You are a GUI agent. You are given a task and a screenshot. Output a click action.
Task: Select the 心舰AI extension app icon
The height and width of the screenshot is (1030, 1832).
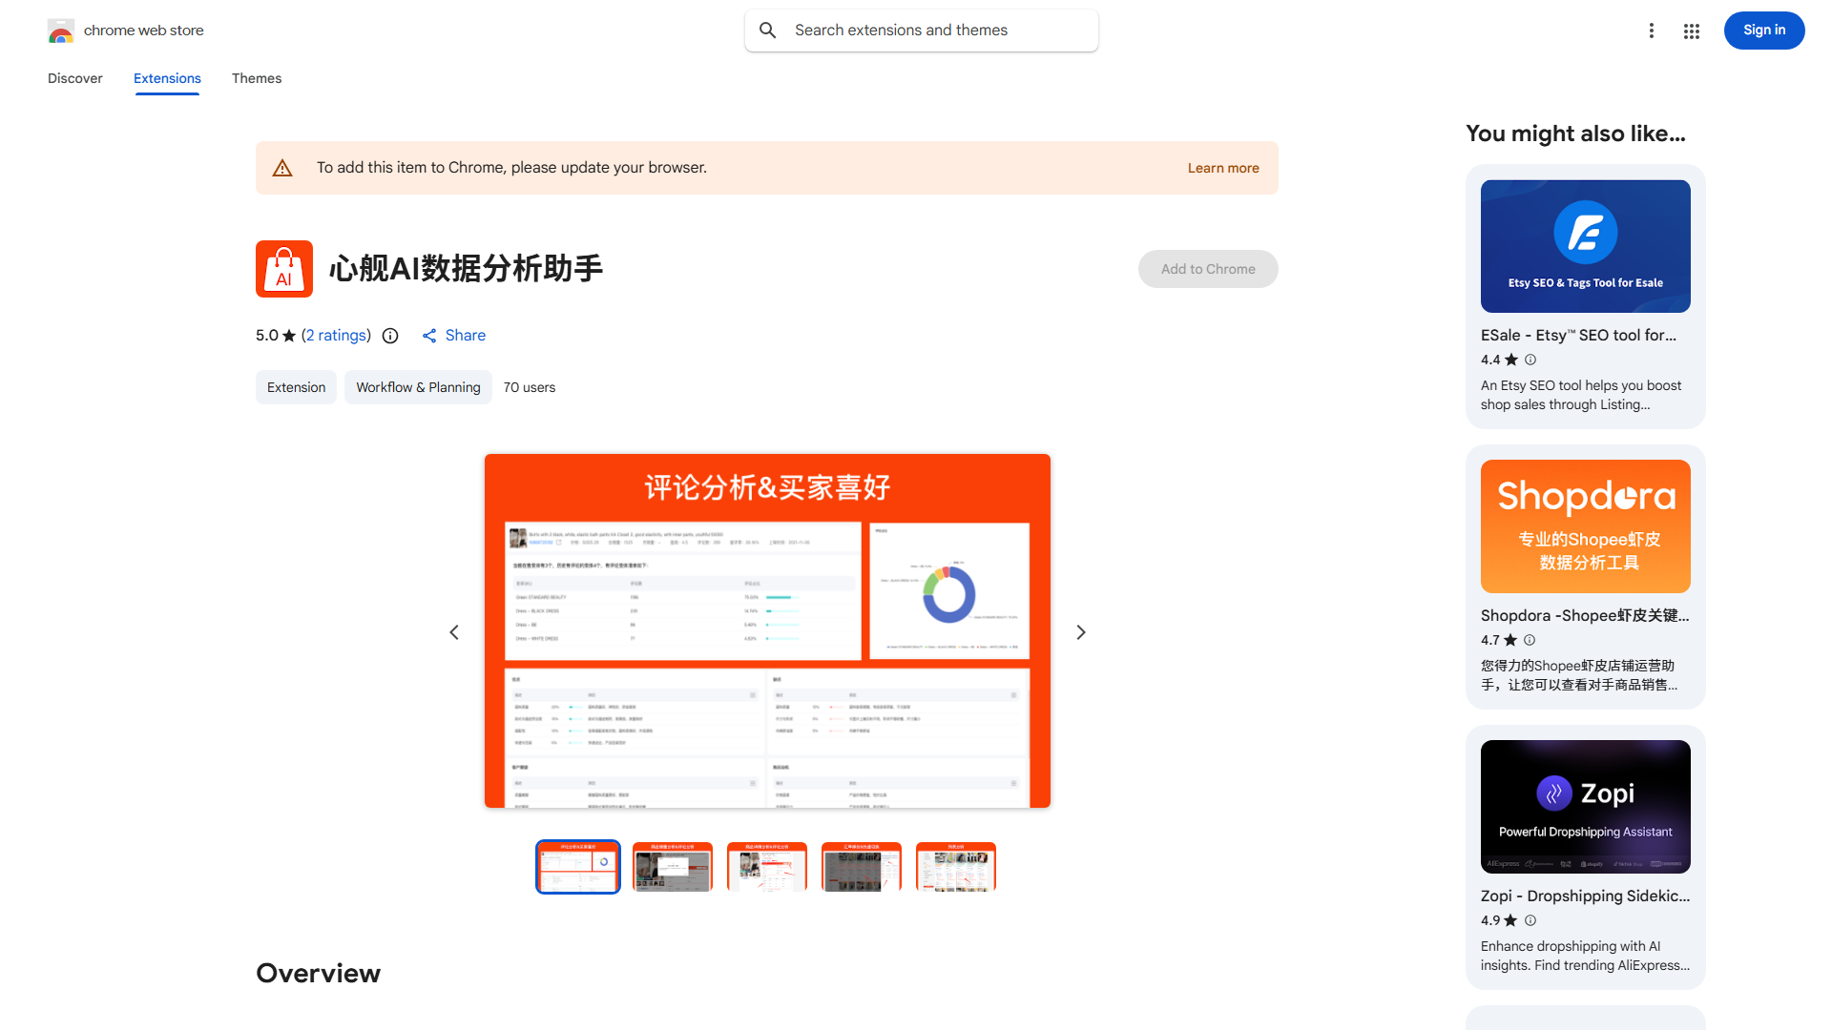pyautogui.click(x=283, y=269)
